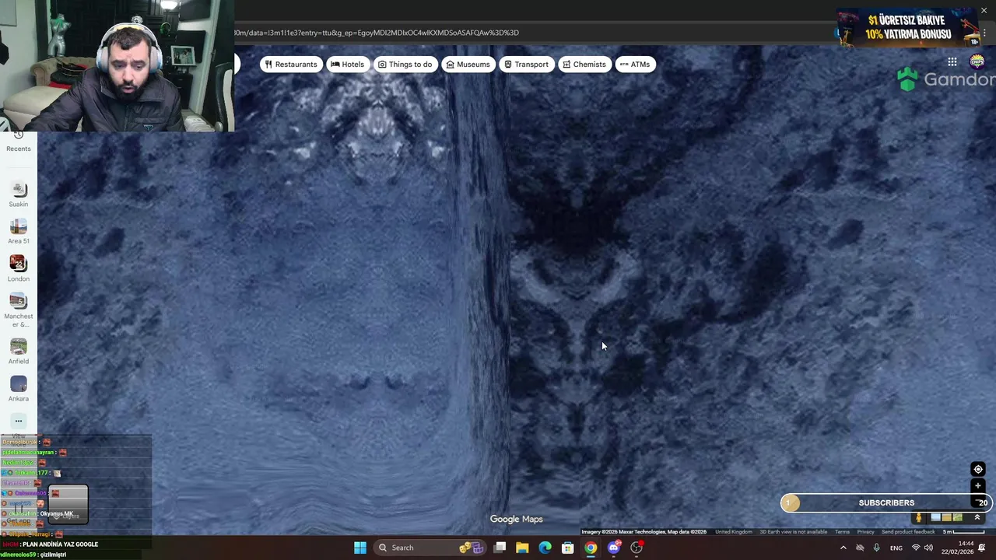
Task: Open the Google account avatar
Action: [x=977, y=62]
